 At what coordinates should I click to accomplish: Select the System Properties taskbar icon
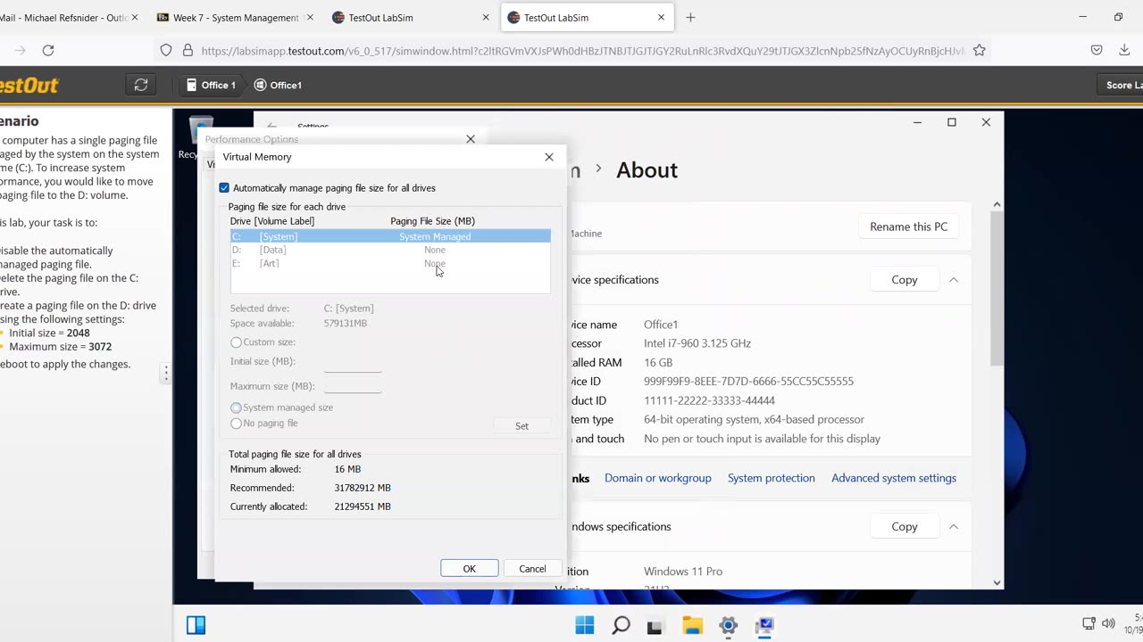(764, 625)
